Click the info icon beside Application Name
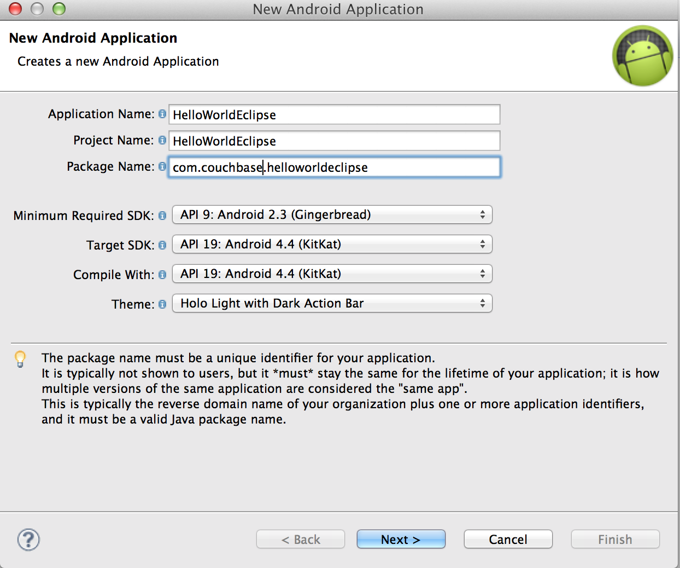Screen dimensions: 680x568 coord(162,114)
